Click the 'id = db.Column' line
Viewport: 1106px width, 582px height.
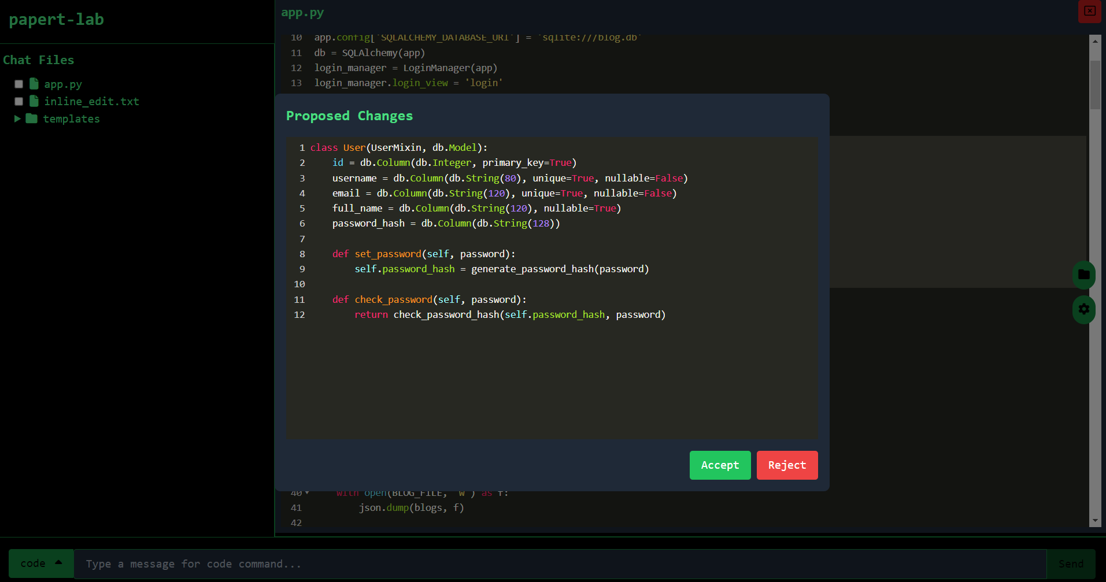point(454,162)
